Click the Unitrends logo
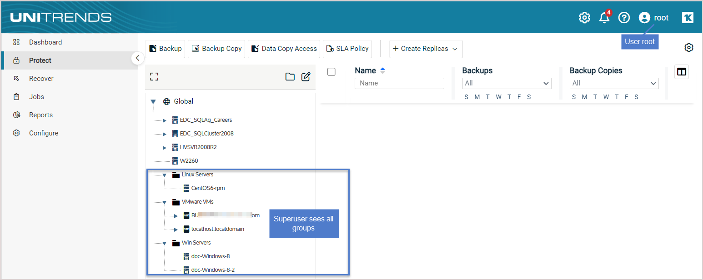Screen dimensions: 703x280 61,17
